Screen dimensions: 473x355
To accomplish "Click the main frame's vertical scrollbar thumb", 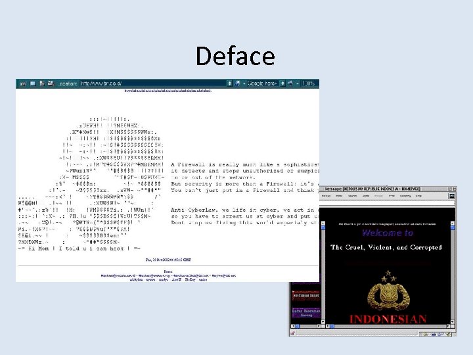I will point(453,227).
